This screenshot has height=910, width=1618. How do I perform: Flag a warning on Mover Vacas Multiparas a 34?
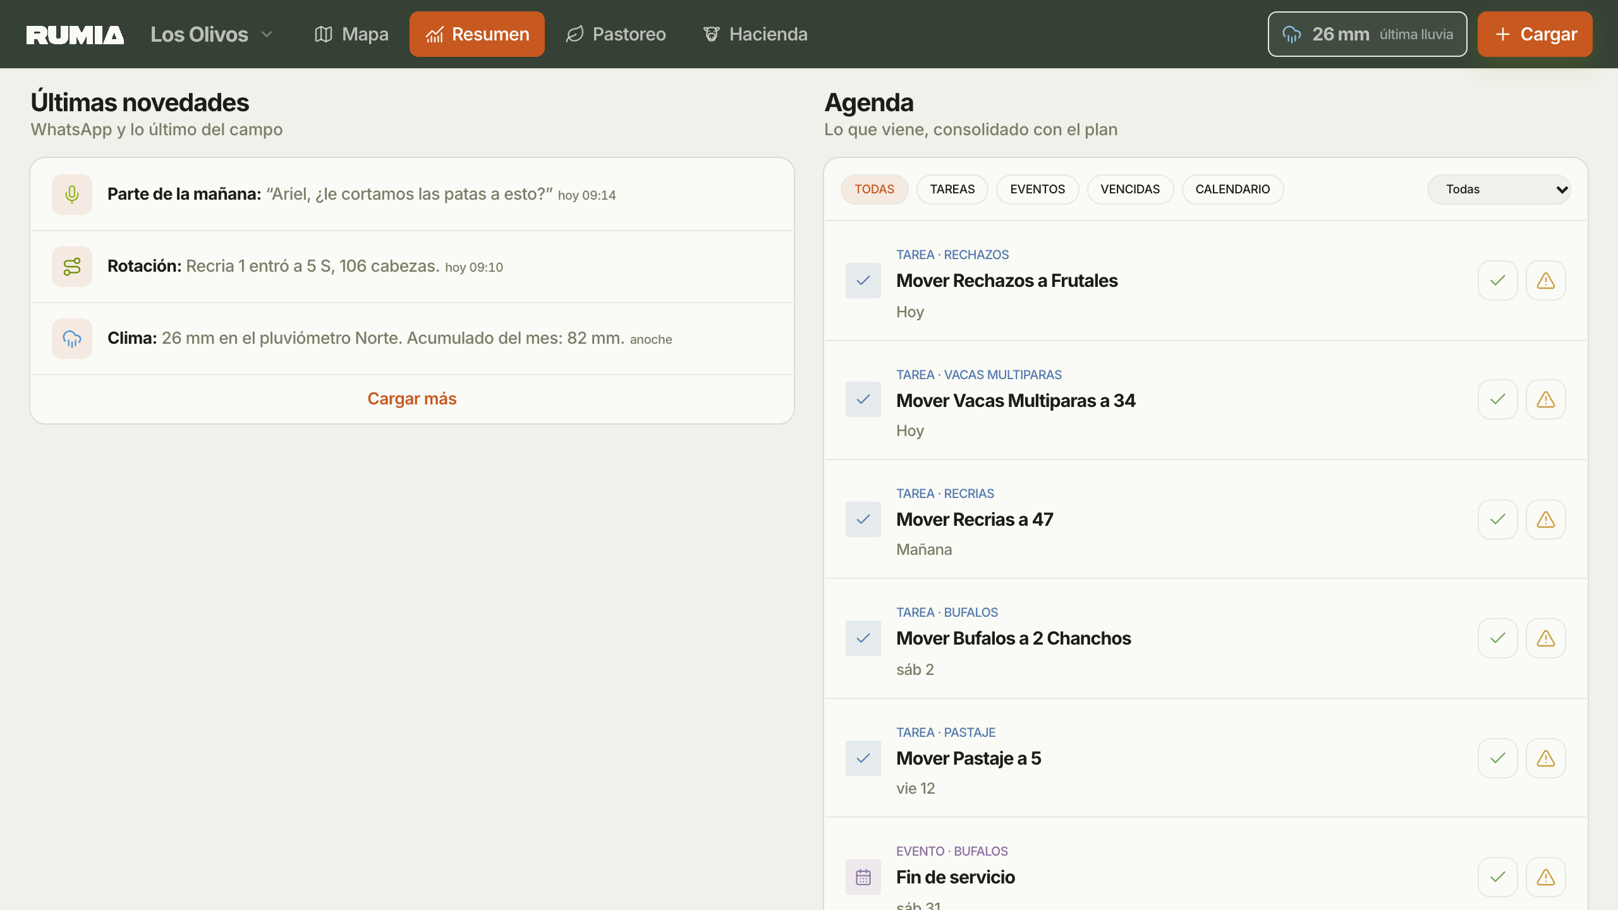click(1546, 399)
